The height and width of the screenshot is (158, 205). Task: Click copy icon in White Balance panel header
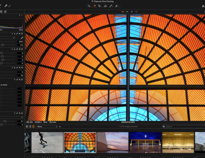17,34
